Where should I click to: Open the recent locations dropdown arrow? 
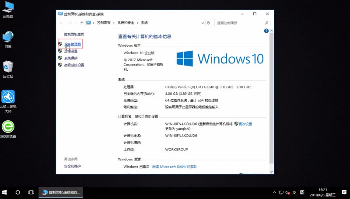pyautogui.click(x=76, y=23)
